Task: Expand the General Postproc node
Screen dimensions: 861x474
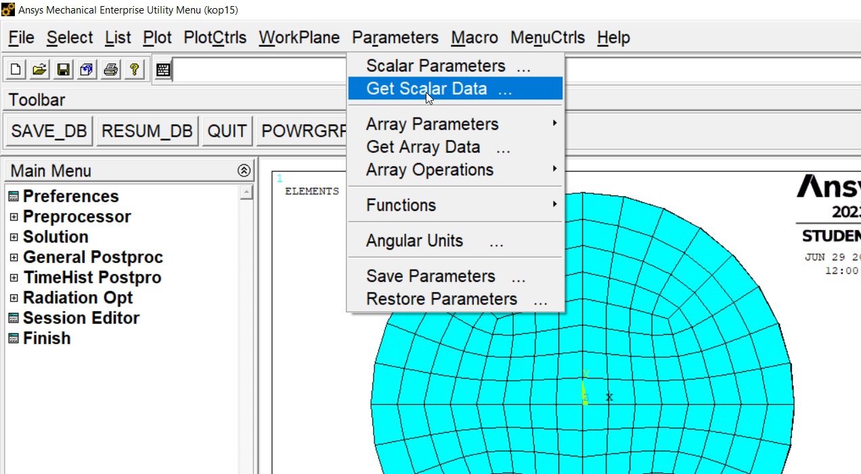Action: pos(14,258)
